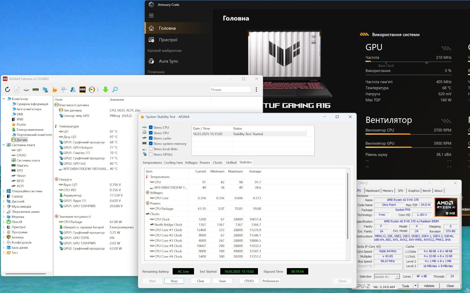Select the CPUID tree item in AIDA64
This screenshot has width=470, height=293.
click(x=21, y=155)
